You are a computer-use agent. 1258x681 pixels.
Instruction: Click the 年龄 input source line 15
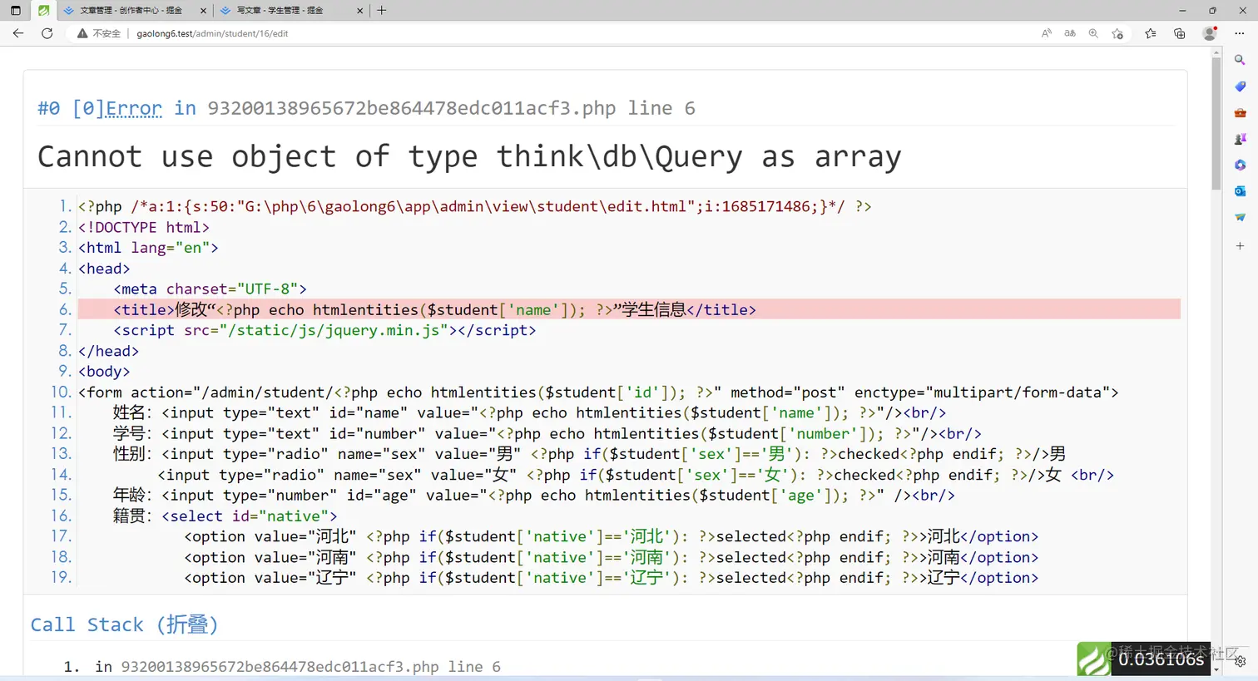click(534, 495)
